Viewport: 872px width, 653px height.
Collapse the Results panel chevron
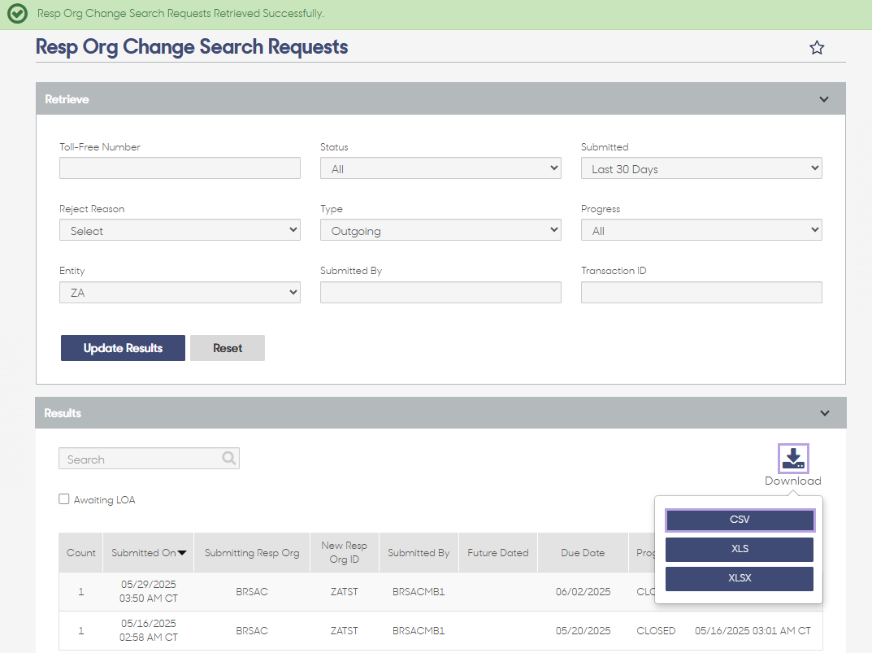(825, 413)
